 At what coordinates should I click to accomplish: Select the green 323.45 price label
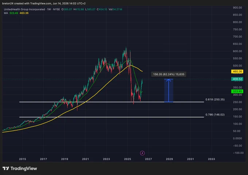click(x=237, y=91)
